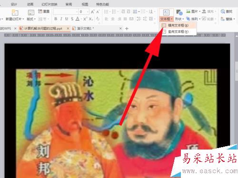The height and width of the screenshot is (178, 238).
Task: Click the 替换 replace button
Action: [x=228, y=19]
